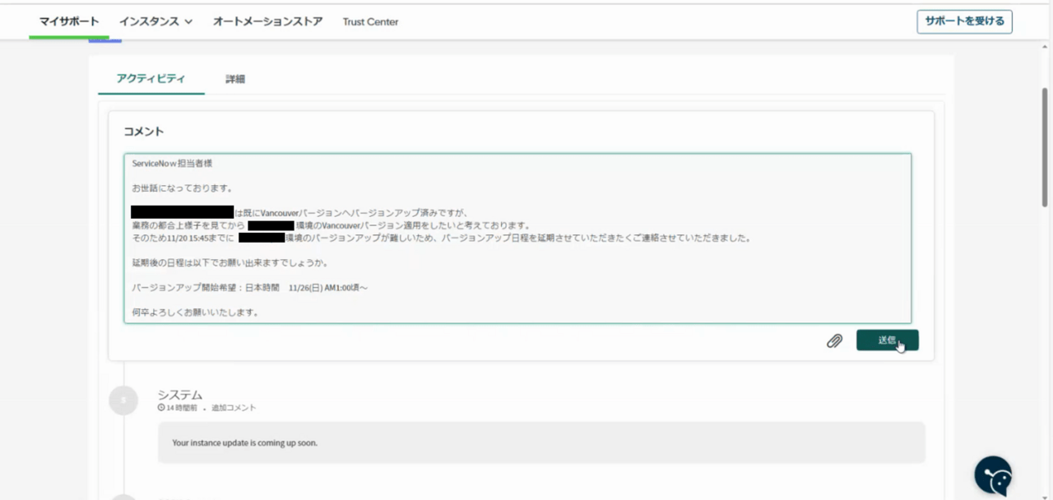Viewport: 1053px width, 500px height.
Task: Click the 14時間前 timestamp text
Action: [181, 408]
